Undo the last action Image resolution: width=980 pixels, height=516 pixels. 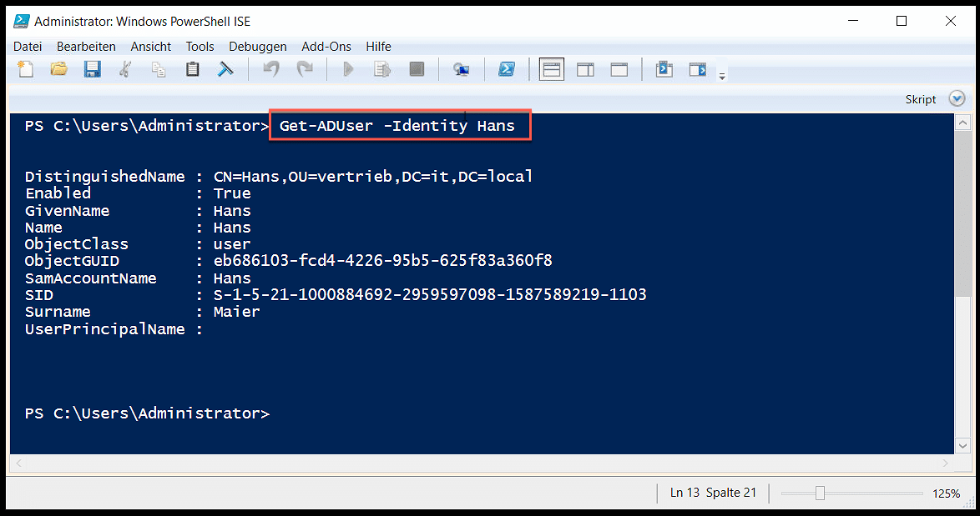(270, 69)
